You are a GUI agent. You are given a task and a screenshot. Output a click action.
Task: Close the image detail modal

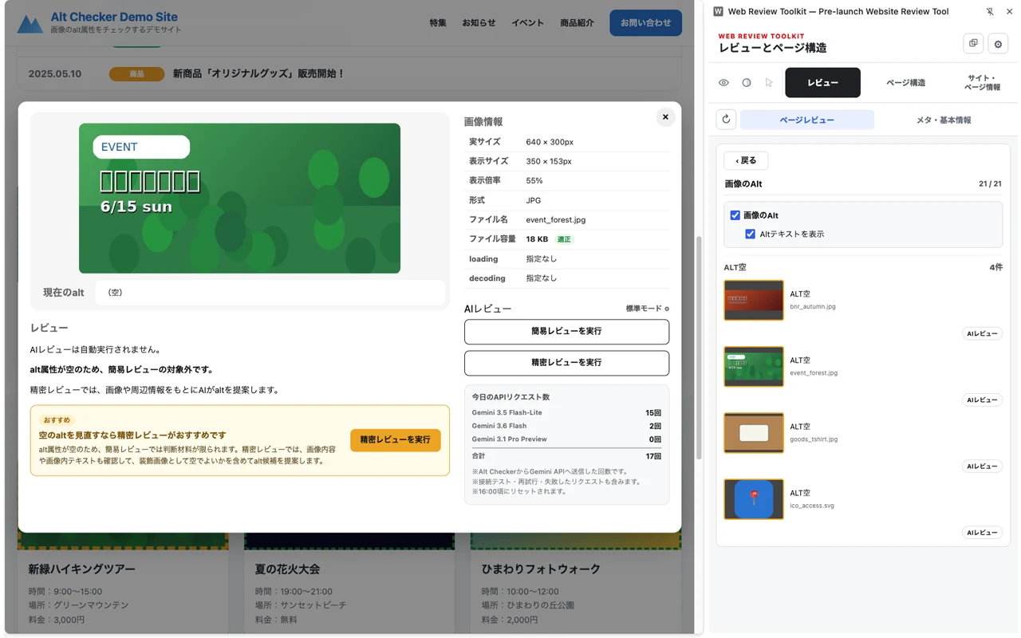click(x=665, y=117)
